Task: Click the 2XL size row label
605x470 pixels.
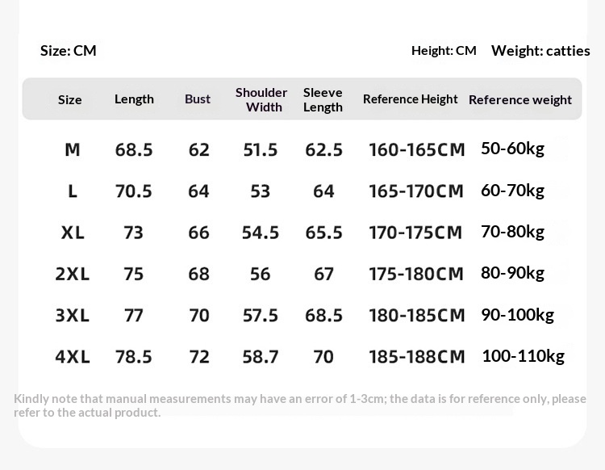Action: [x=73, y=274]
